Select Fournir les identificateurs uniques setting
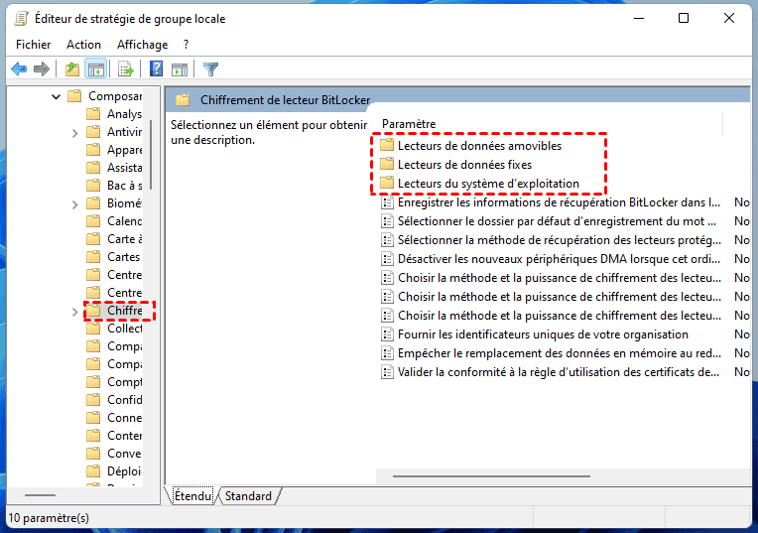758x533 pixels. pyautogui.click(x=534, y=334)
